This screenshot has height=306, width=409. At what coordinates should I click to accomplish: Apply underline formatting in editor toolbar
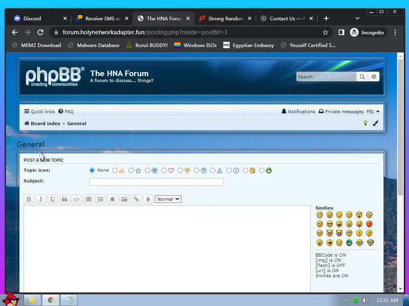pos(52,199)
